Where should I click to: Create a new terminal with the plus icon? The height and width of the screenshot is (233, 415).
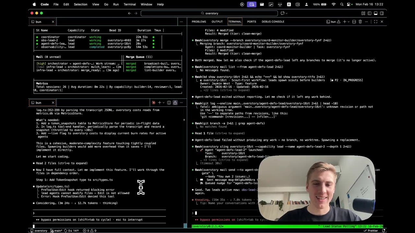(345, 22)
